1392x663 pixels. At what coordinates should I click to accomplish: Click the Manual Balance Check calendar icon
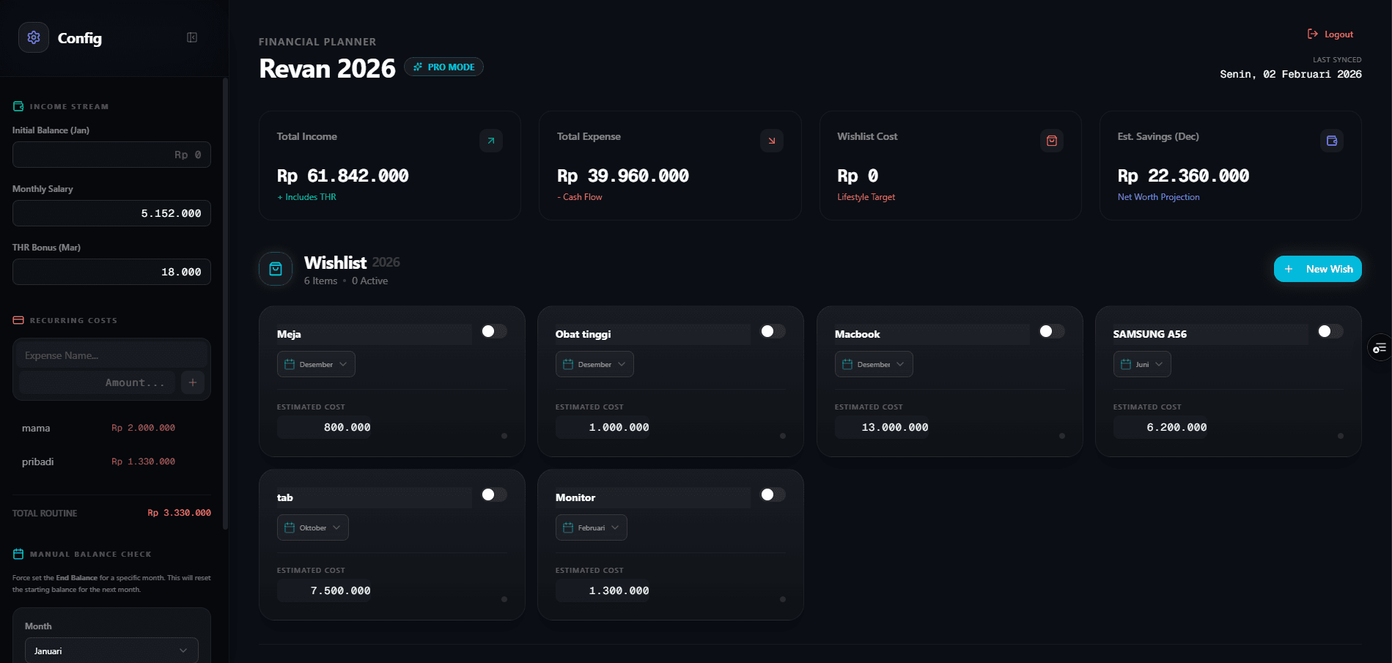tap(17, 554)
